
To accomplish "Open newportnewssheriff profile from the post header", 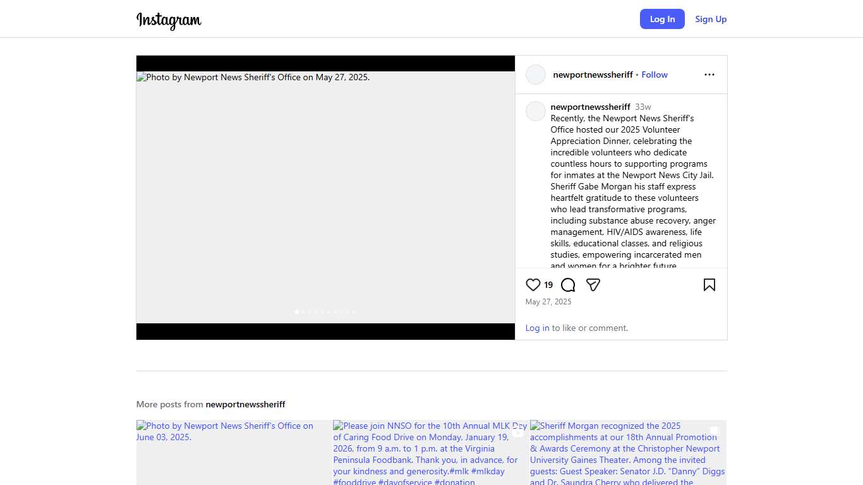I will tap(593, 75).
